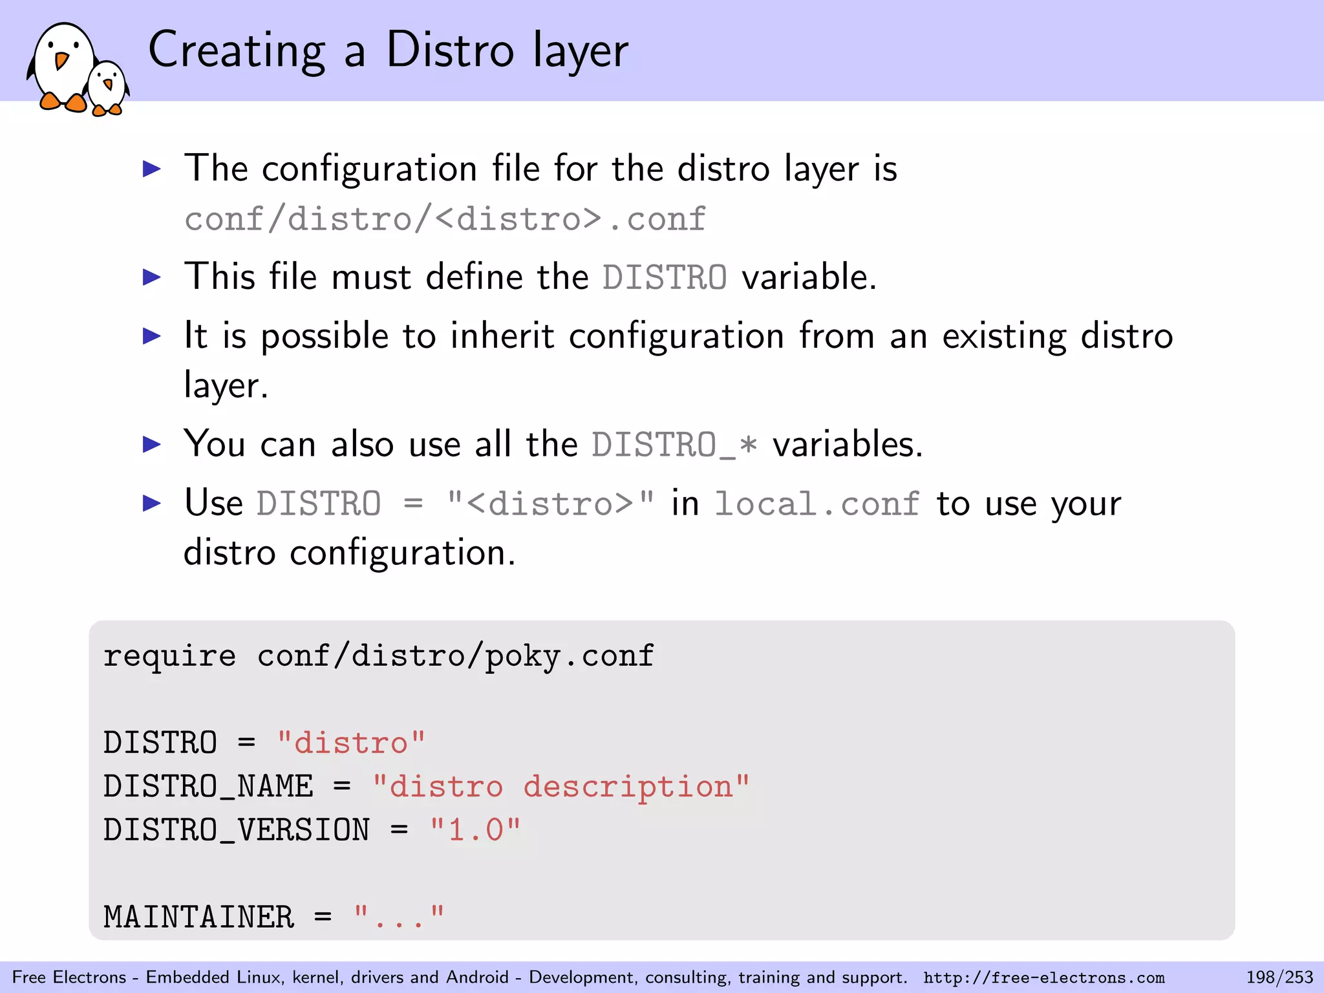1324x993 pixels.
Task: Click the page number 198/253
Action: click(x=1279, y=977)
